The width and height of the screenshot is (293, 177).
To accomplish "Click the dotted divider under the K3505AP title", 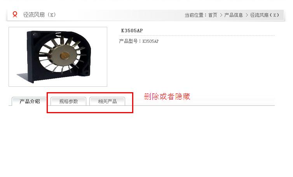I will coord(197,35).
